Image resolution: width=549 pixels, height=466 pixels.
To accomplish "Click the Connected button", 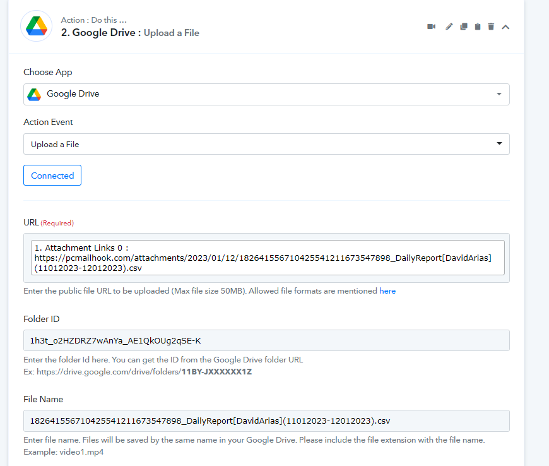I will click(x=52, y=175).
